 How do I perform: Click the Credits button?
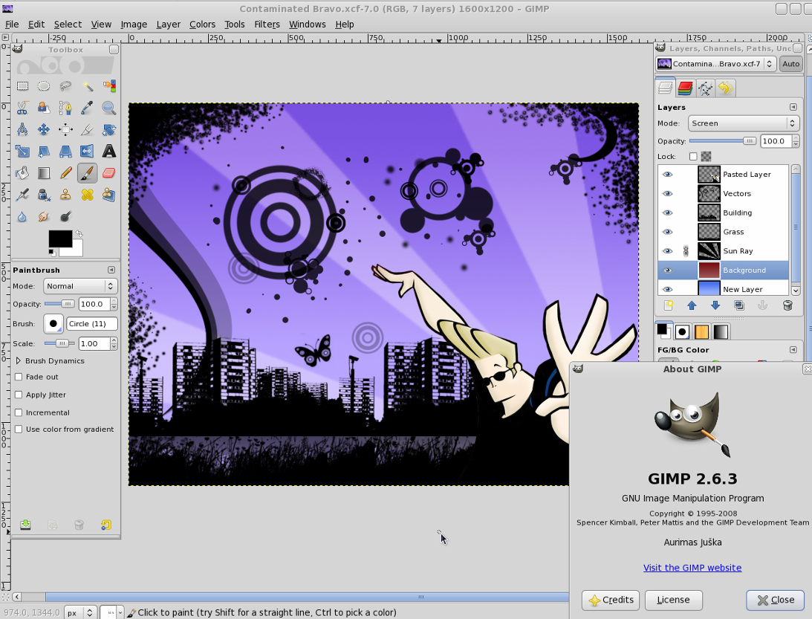point(611,600)
